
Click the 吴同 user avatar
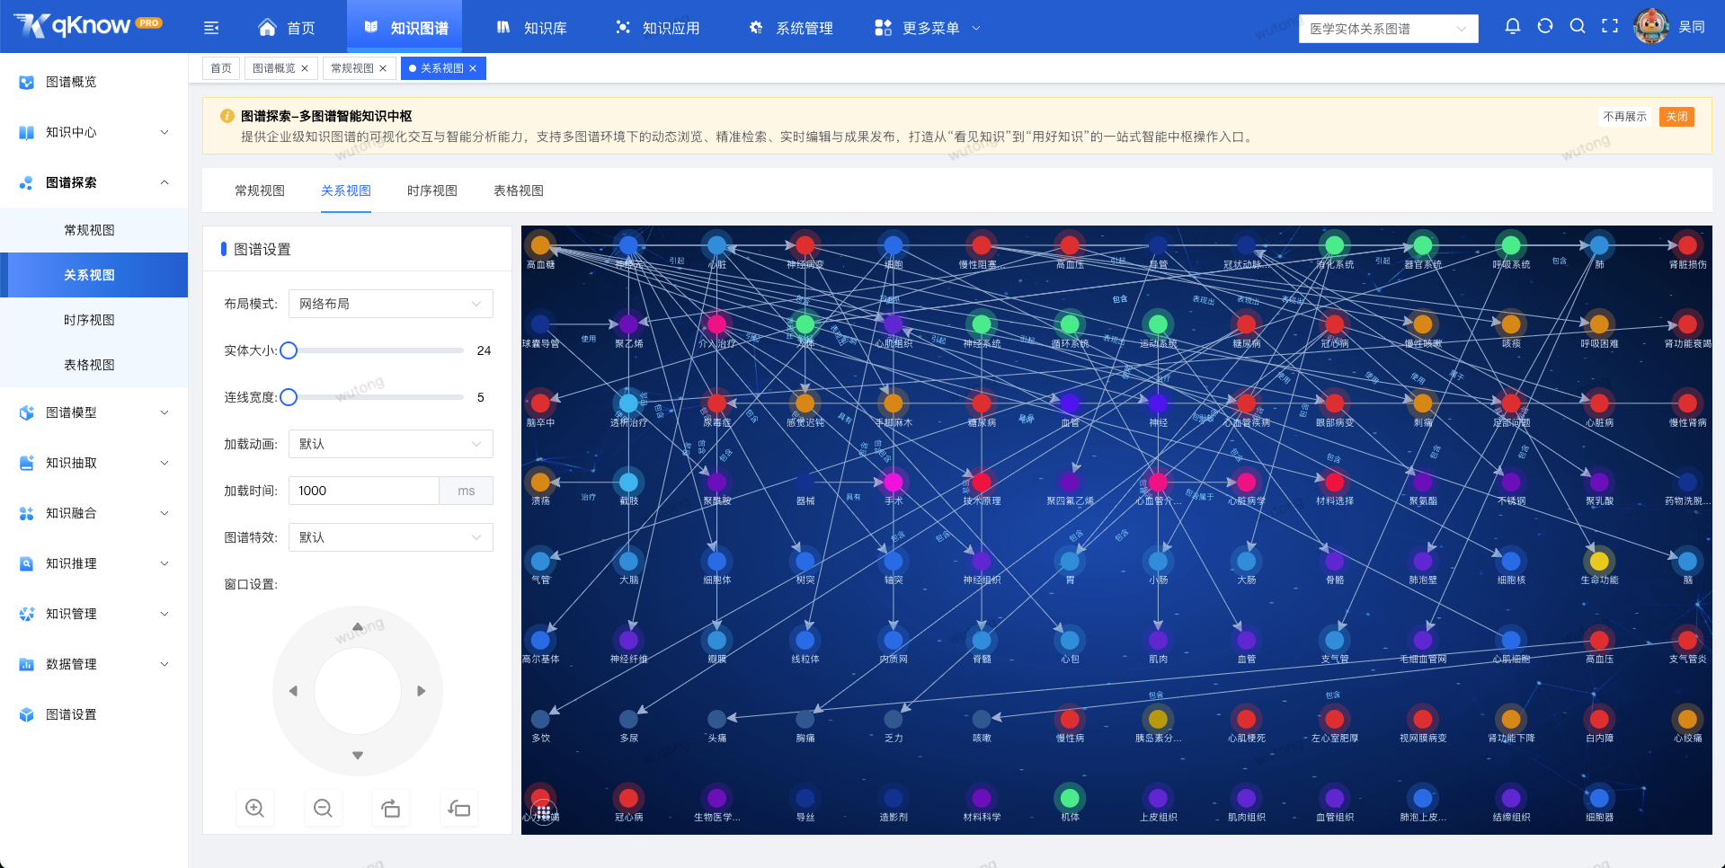click(x=1651, y=26)
